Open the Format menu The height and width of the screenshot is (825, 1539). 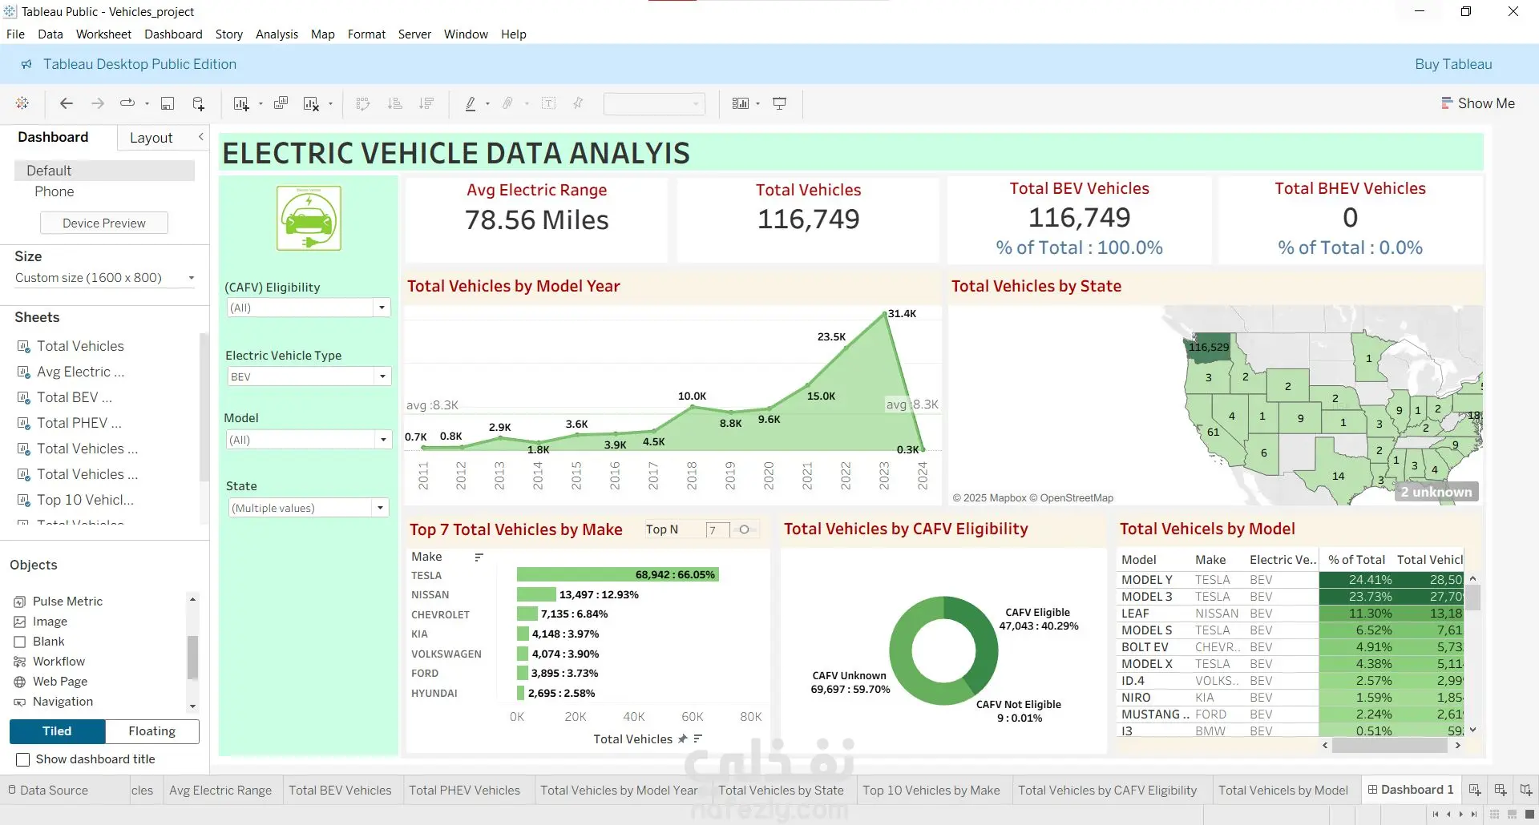(x=366, y=34)
